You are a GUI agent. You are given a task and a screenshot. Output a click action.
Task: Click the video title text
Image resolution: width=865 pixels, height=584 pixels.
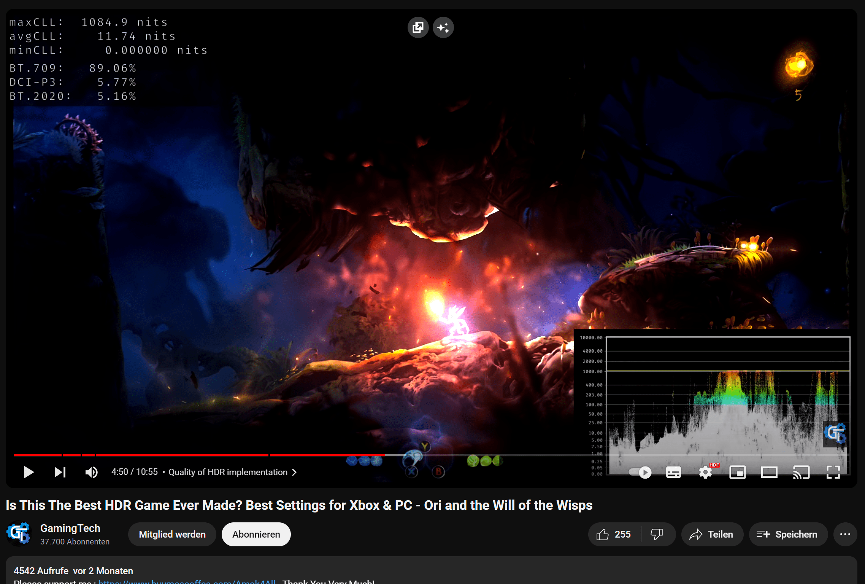(299, 505)
